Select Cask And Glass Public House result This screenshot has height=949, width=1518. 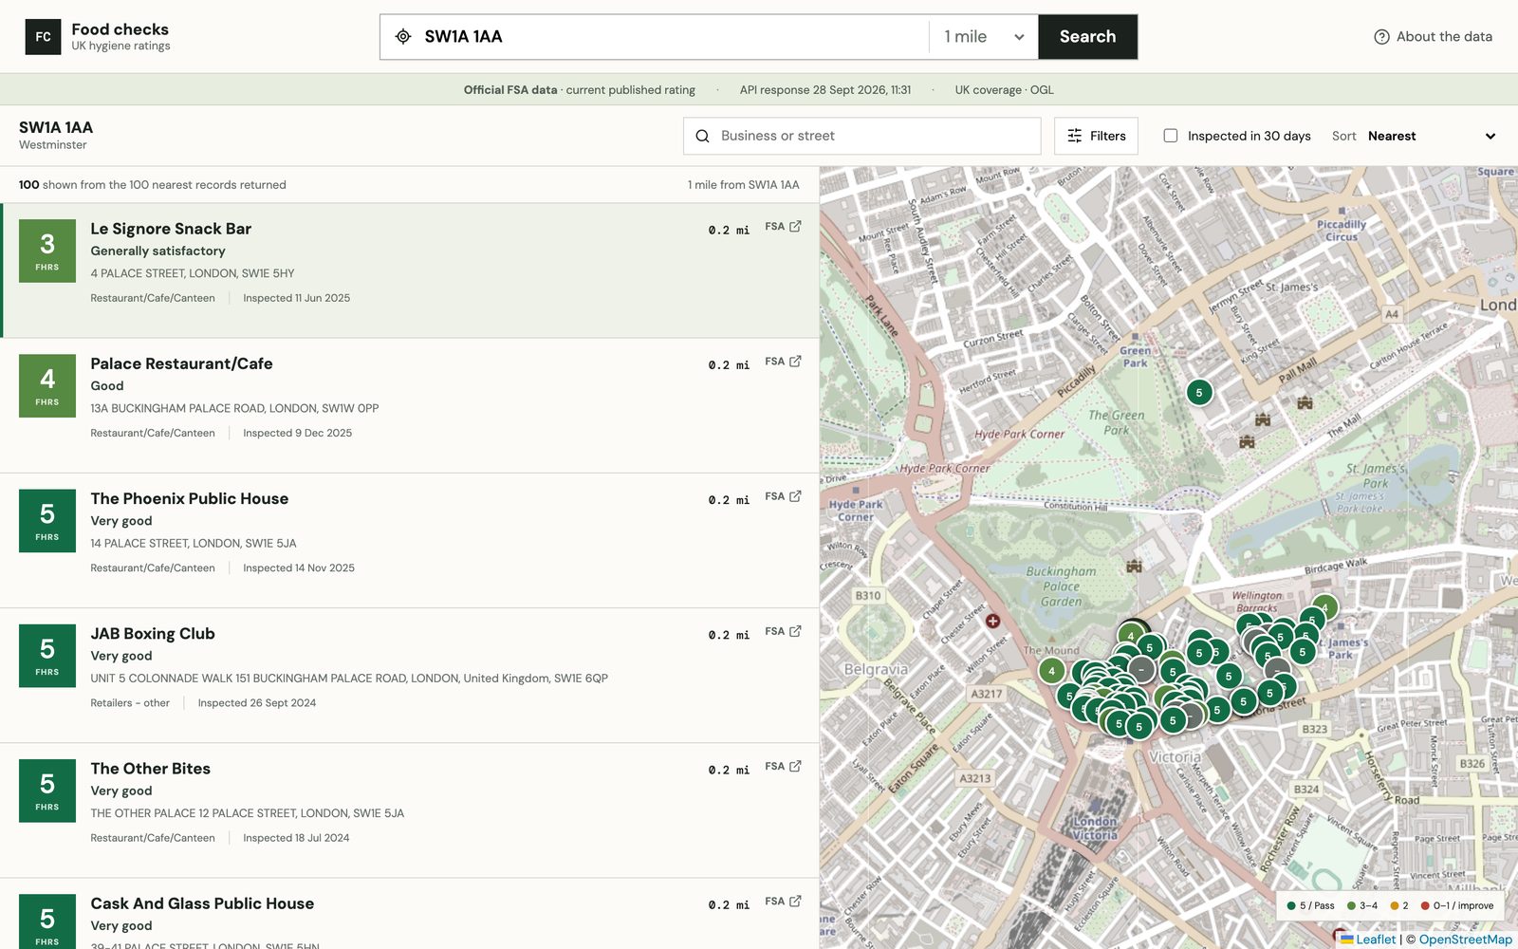point(410,913)
